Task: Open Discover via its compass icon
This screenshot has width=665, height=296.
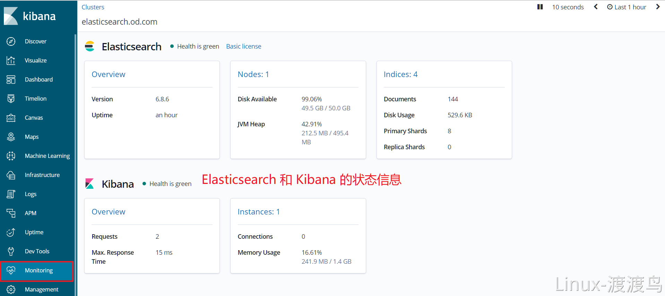Action: 11,41
